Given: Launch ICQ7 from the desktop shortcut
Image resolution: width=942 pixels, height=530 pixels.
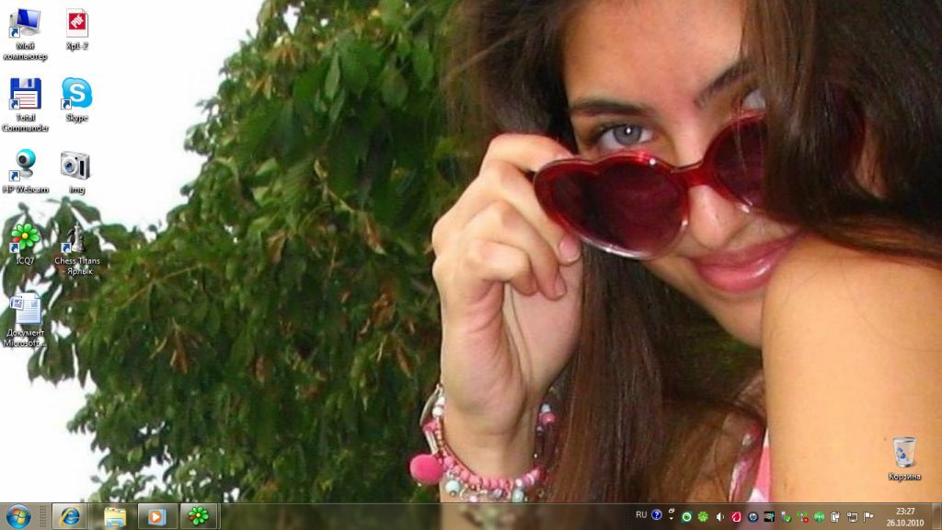Looking at the screenshot, I should (x=26, y=238).
